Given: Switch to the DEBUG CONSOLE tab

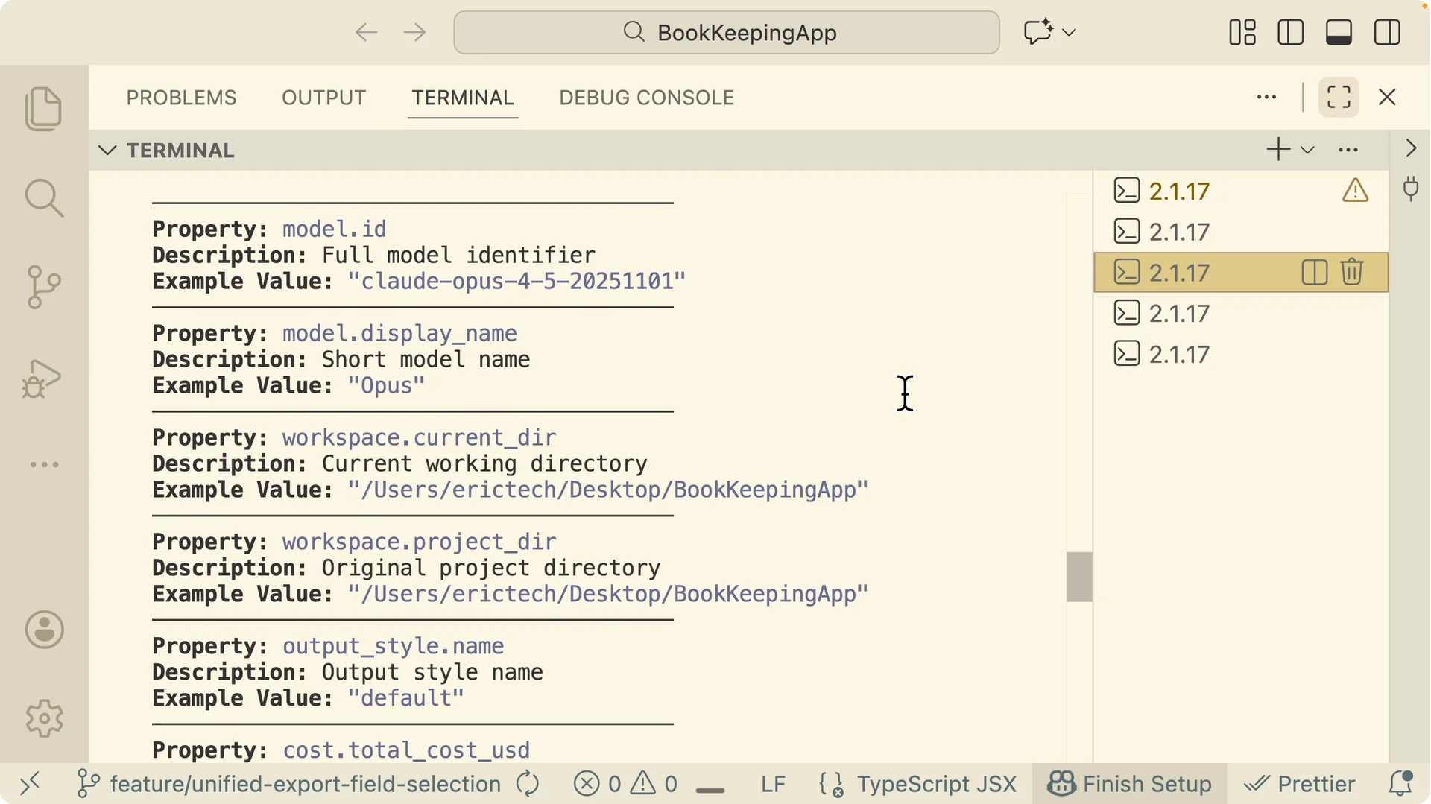Looking at the screenshot, I should click(x=647, y=98).
